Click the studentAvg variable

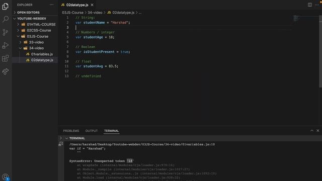click(x=93, y=66)
